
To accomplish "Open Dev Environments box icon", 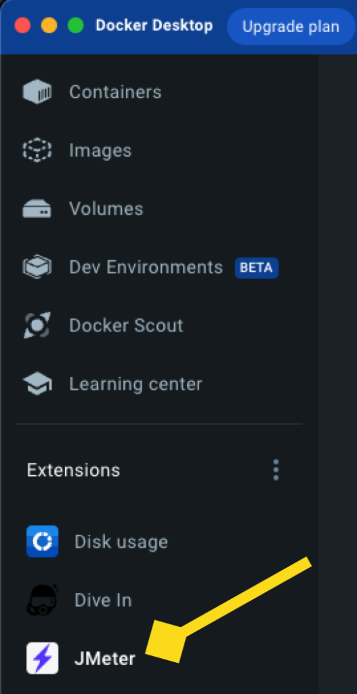I will 37,267.
